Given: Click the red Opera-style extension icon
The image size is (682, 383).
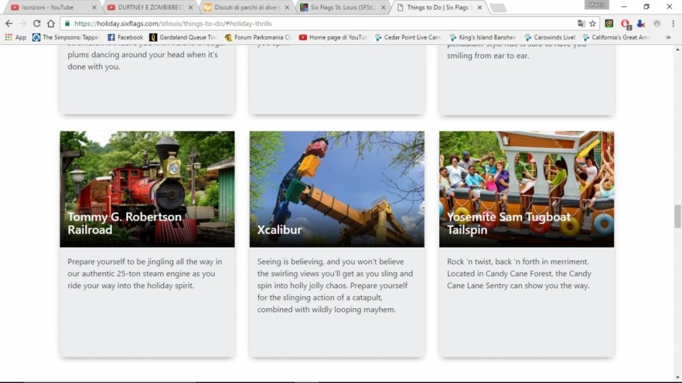Looking at the screenshot, I should [x=625, y=23].
